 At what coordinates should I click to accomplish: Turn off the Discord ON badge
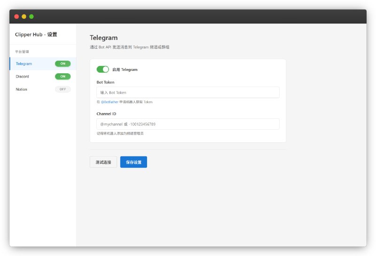63,77
